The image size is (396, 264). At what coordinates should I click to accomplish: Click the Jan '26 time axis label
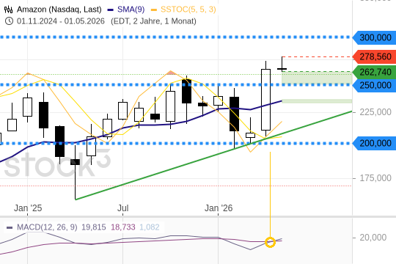219,208
